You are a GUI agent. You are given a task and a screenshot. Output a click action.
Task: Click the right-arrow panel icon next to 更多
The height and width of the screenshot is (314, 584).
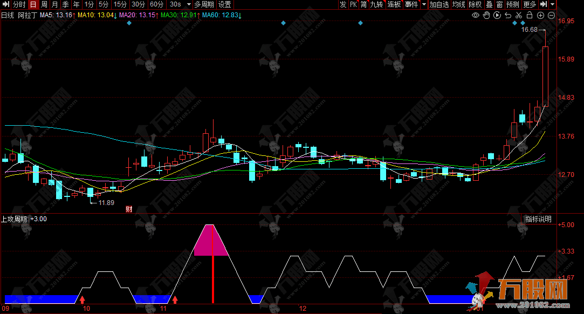[x=544, y=4]
